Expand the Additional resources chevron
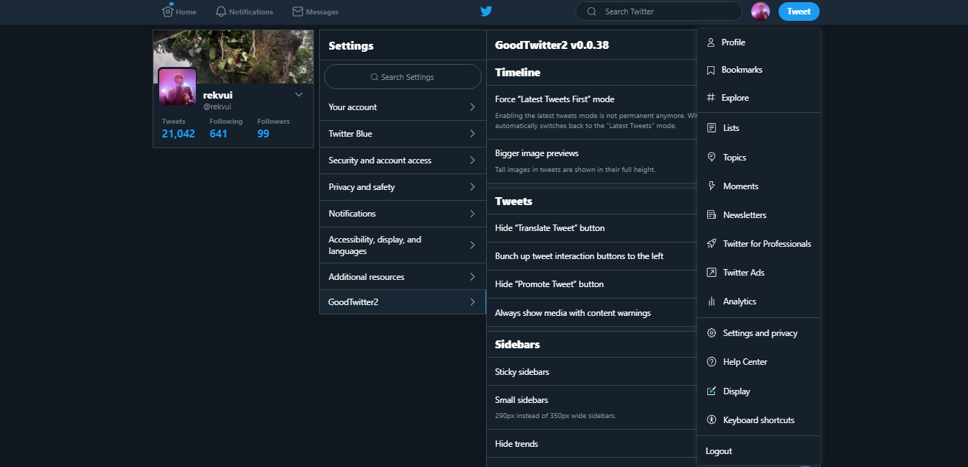The width and height of the screenshot is (968, 467). pyautogui.click(x=472, y=277)
